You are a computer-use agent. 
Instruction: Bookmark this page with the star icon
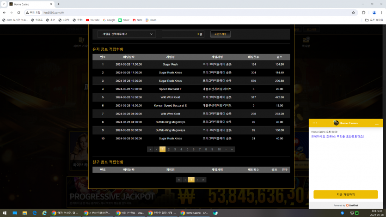pos(353,12)
